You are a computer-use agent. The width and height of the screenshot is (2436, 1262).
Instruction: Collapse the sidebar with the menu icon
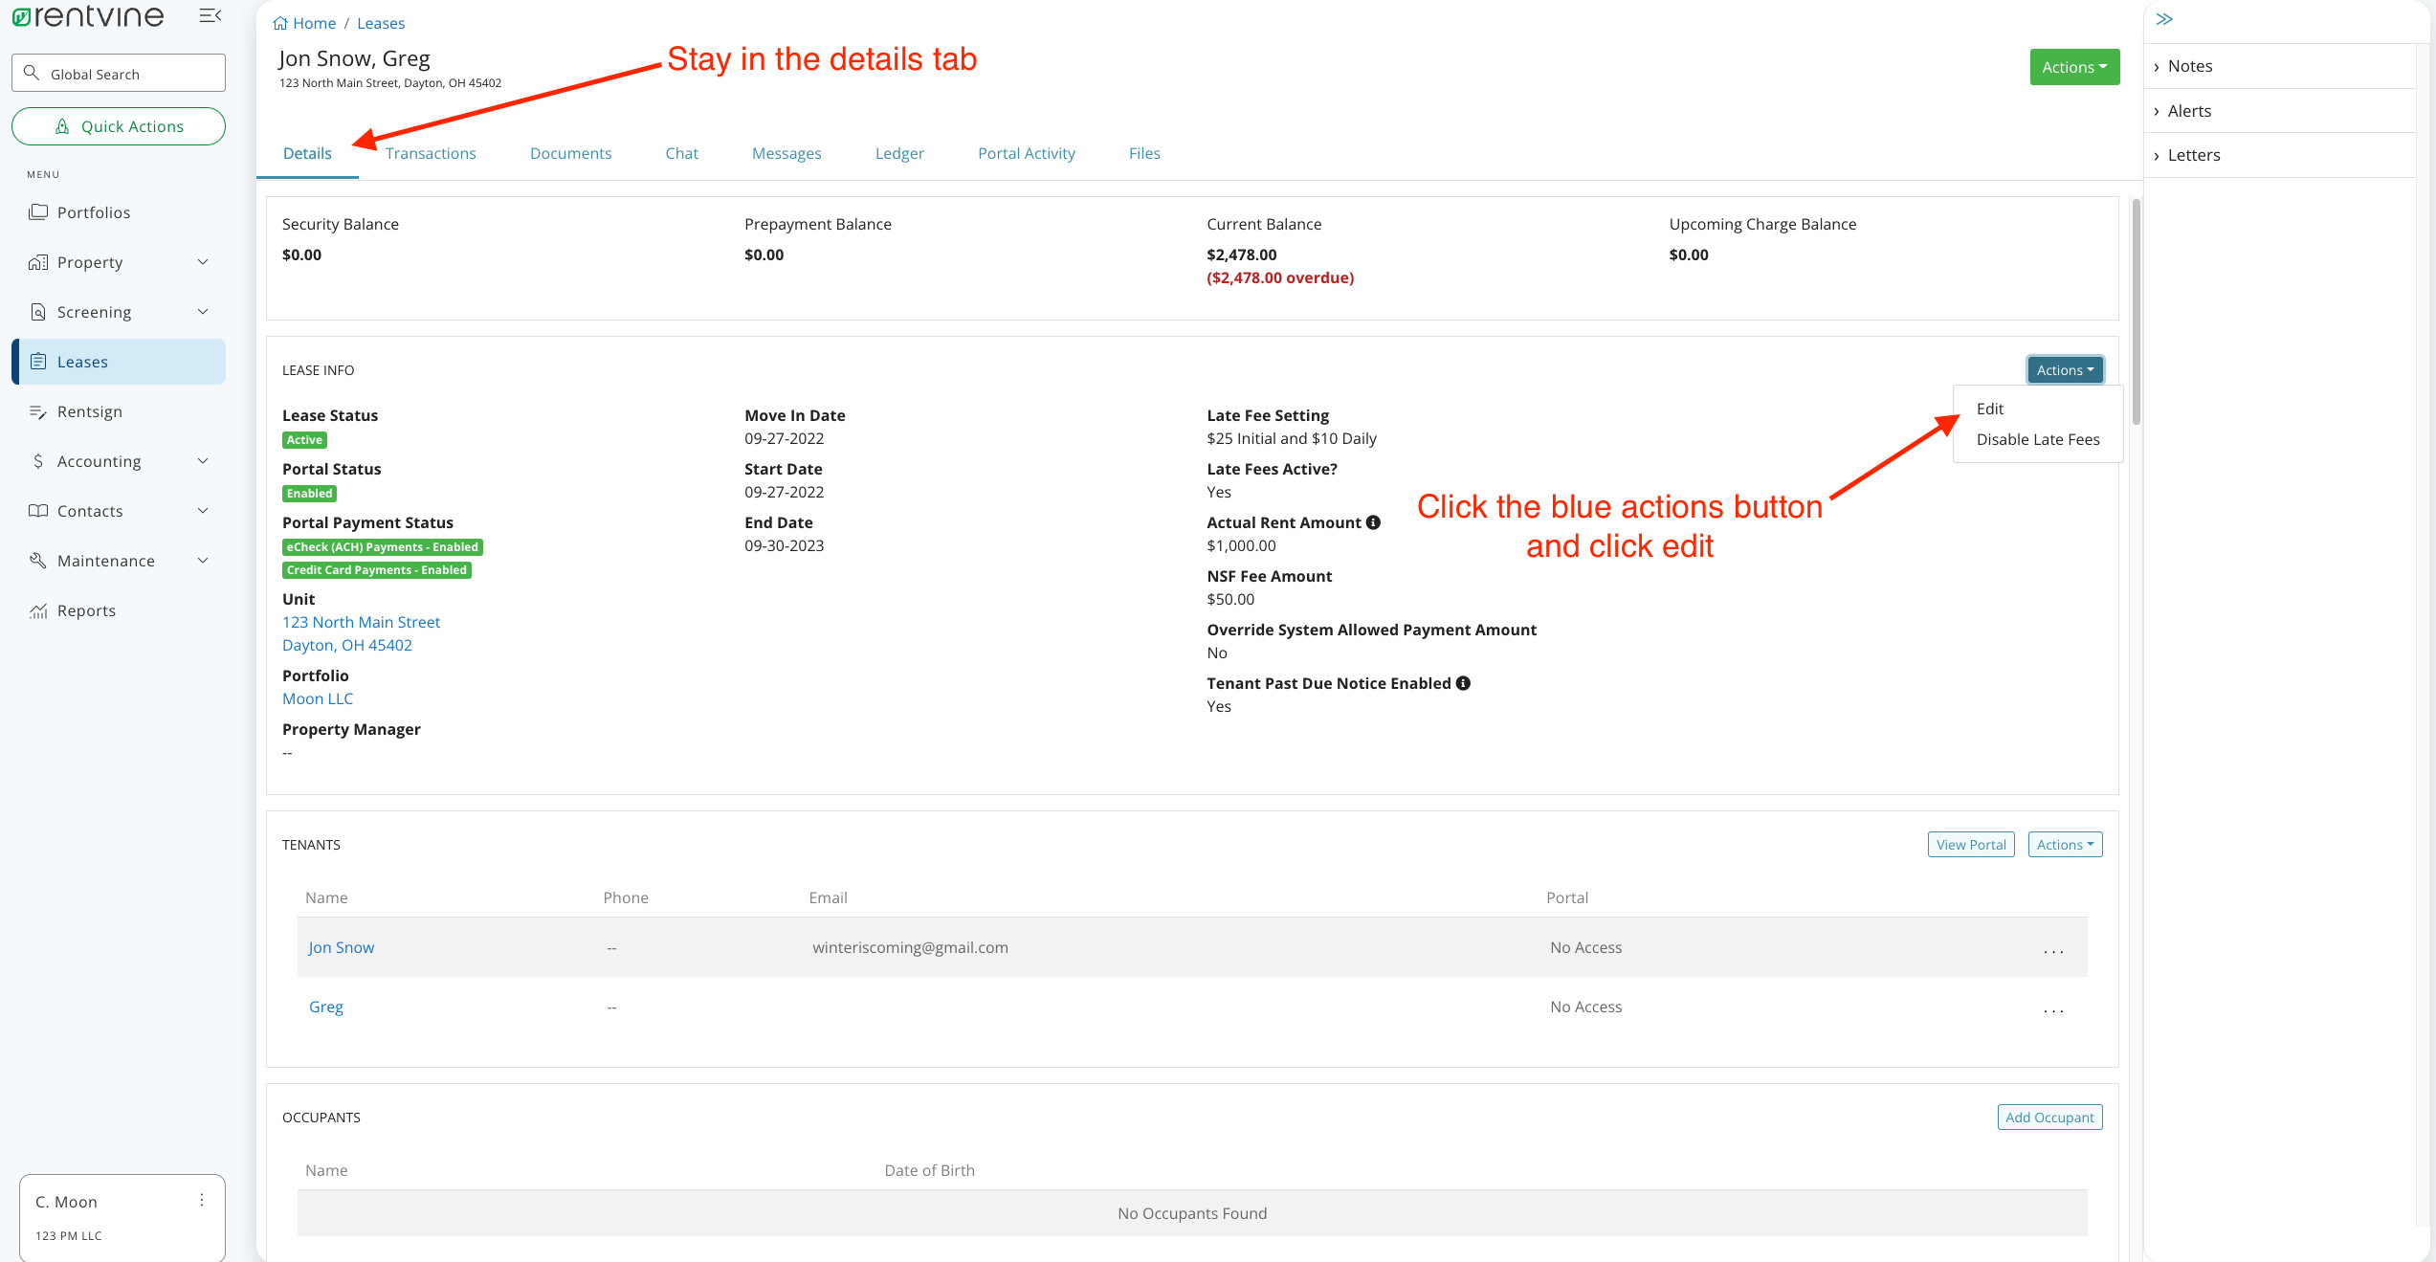pyautogui.click(x=209, y=14)
